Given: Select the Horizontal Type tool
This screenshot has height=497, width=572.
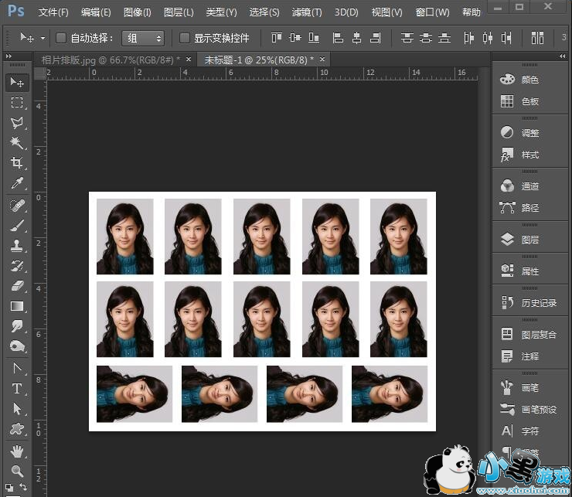Looking at the screenshot, I should pos(16,388).
